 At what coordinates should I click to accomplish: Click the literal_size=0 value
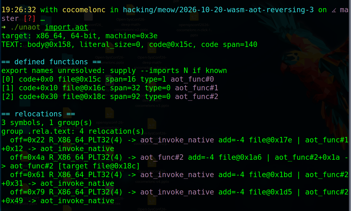click(x=110, y=44)
